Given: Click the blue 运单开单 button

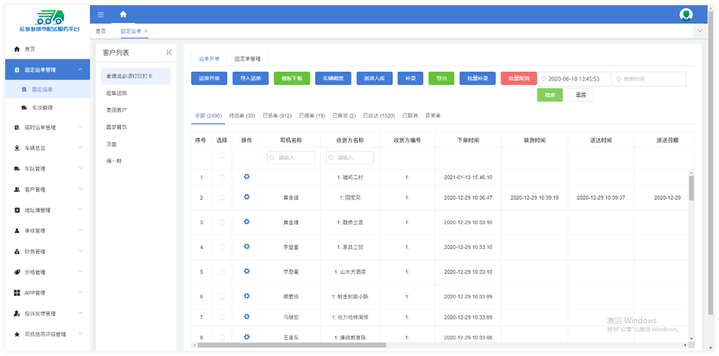Looking at the screenshot, I should pyautogui.click(x=209, y=79).
